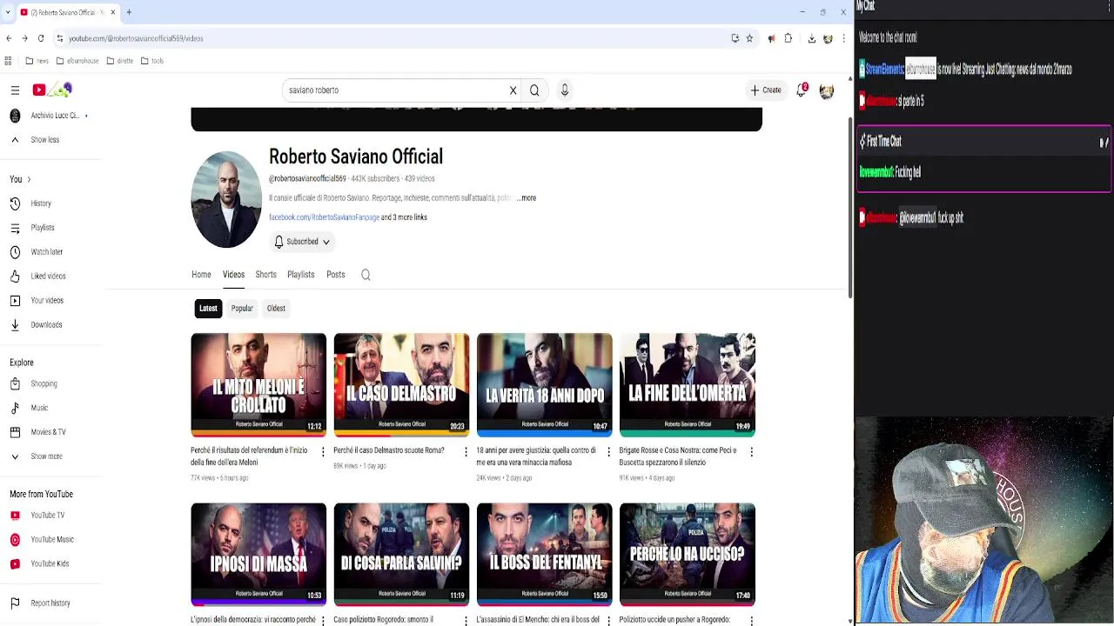Image resolution: width=1114 pixels, height=626 pixels.
Task: Open 'Ipnosi di massa' video thumbnail
Action: tap(258, 554)
